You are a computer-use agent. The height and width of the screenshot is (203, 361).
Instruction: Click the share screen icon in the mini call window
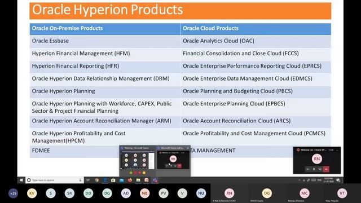320,169
